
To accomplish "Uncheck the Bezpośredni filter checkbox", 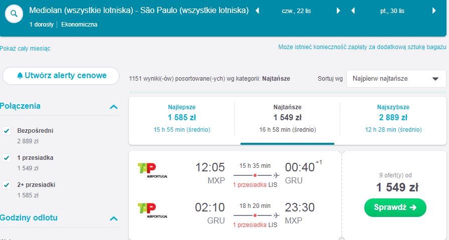I will point(7,131).
